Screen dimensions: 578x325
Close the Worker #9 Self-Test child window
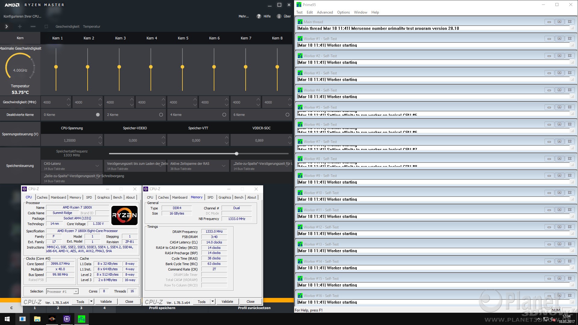click(570, 176)
